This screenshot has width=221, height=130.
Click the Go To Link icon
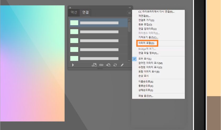108,65
